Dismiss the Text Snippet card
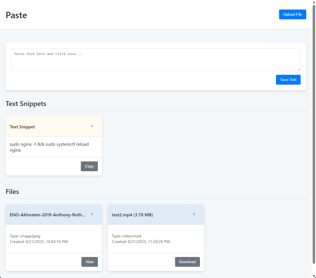Screen dimensions: 316x278 click(92, 126)
